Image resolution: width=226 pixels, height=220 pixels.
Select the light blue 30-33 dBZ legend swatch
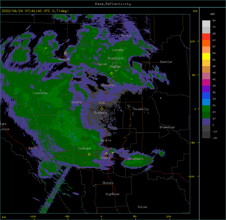[x=206, y=102]
